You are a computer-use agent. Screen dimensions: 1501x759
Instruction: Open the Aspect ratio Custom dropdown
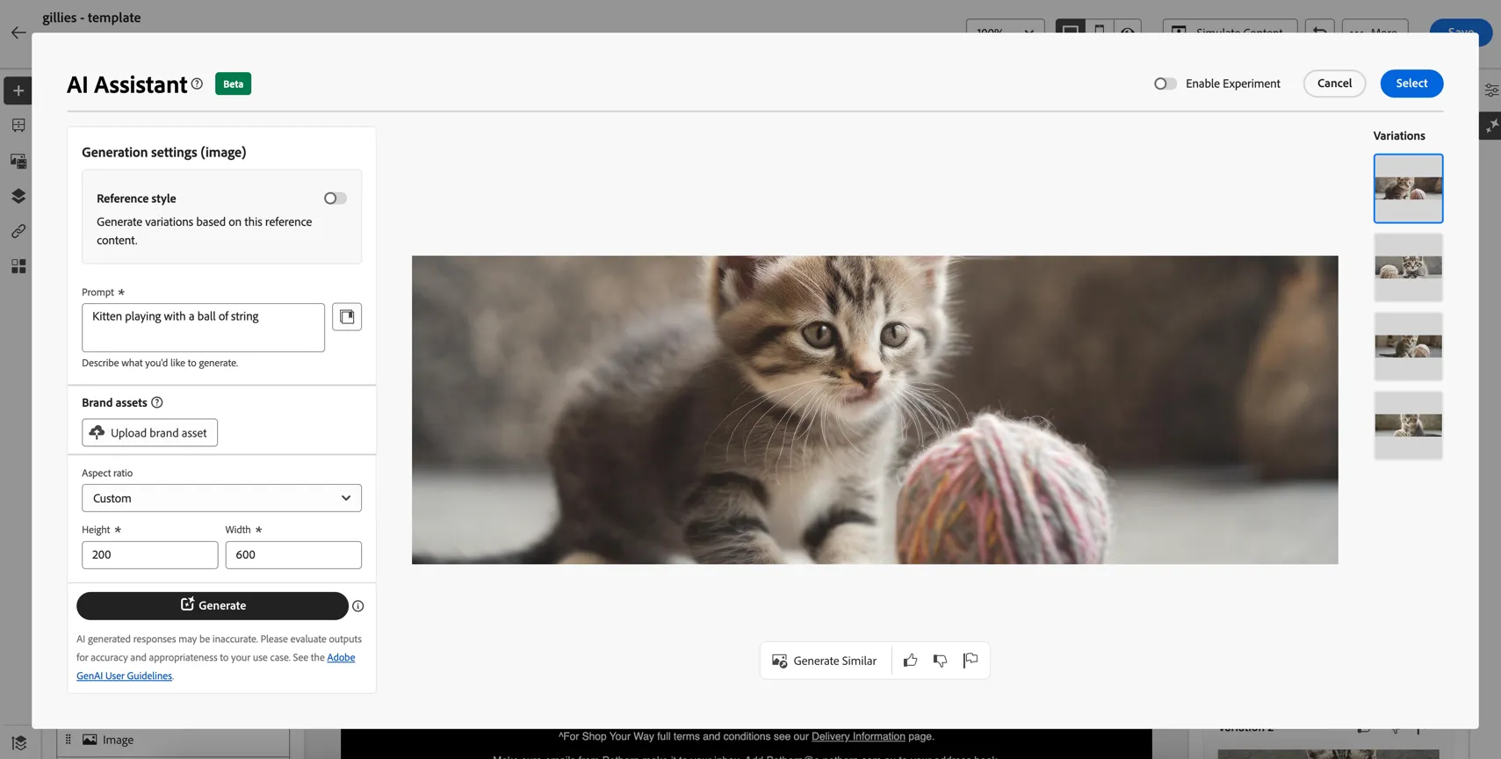221,498
